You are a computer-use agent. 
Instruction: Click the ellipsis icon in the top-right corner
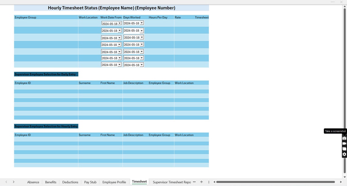(332, 2)
